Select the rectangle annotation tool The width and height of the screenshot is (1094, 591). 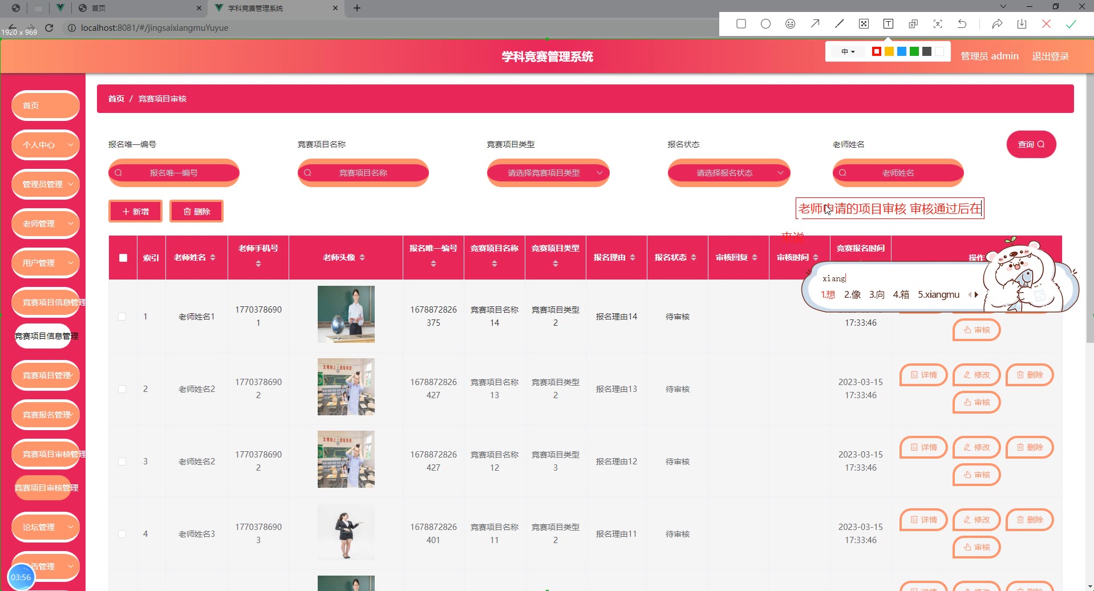(741, 24)
